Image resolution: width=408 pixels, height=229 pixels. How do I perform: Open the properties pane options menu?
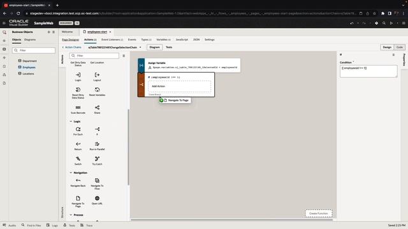tap(393, 55)
